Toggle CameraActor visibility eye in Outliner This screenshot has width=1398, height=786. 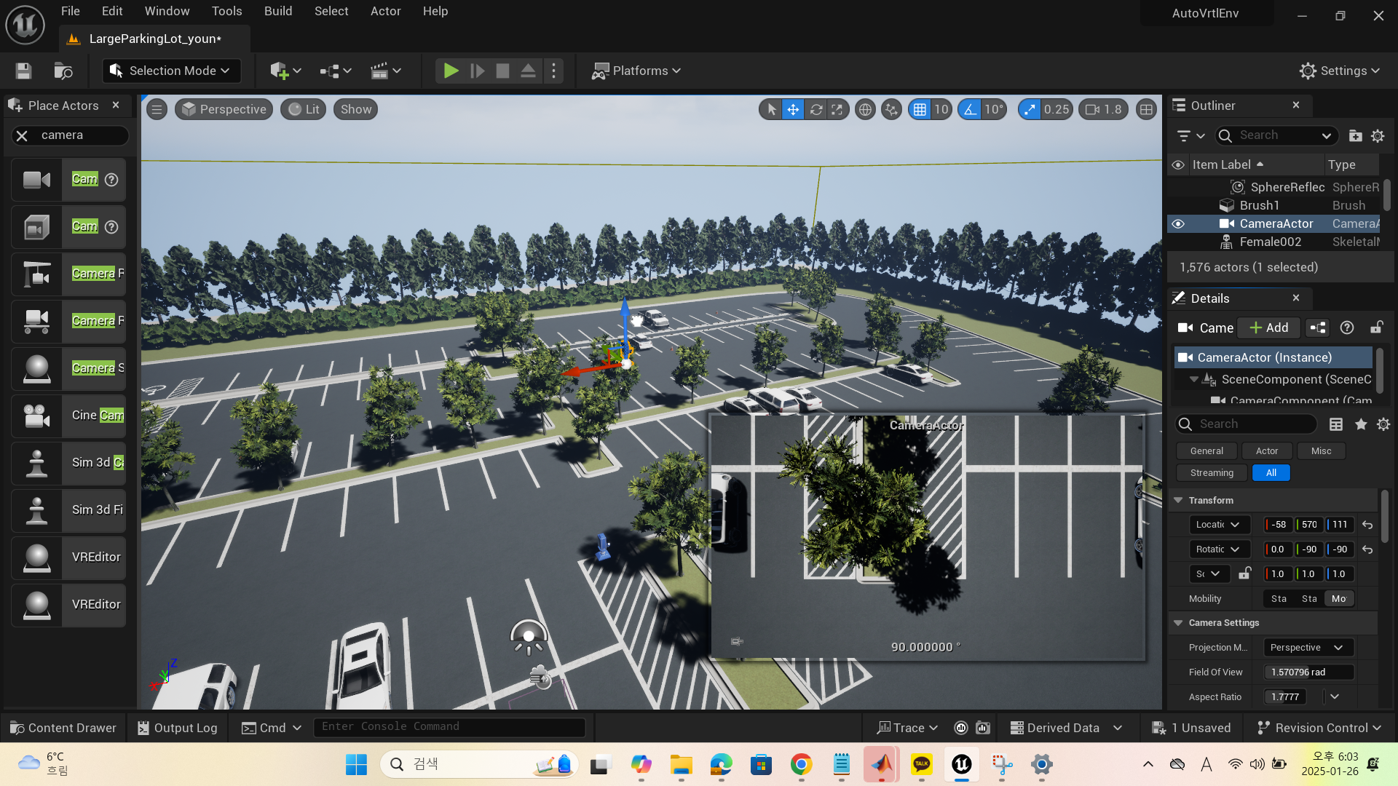1178,223
